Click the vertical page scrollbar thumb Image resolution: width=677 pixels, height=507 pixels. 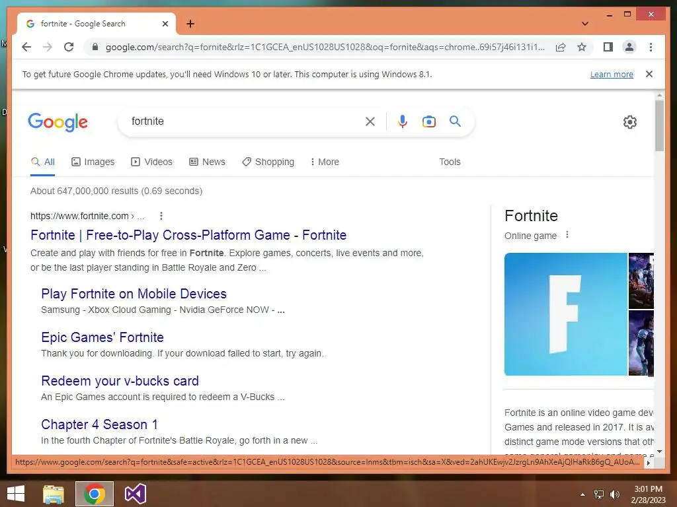(x=659, y=125)
